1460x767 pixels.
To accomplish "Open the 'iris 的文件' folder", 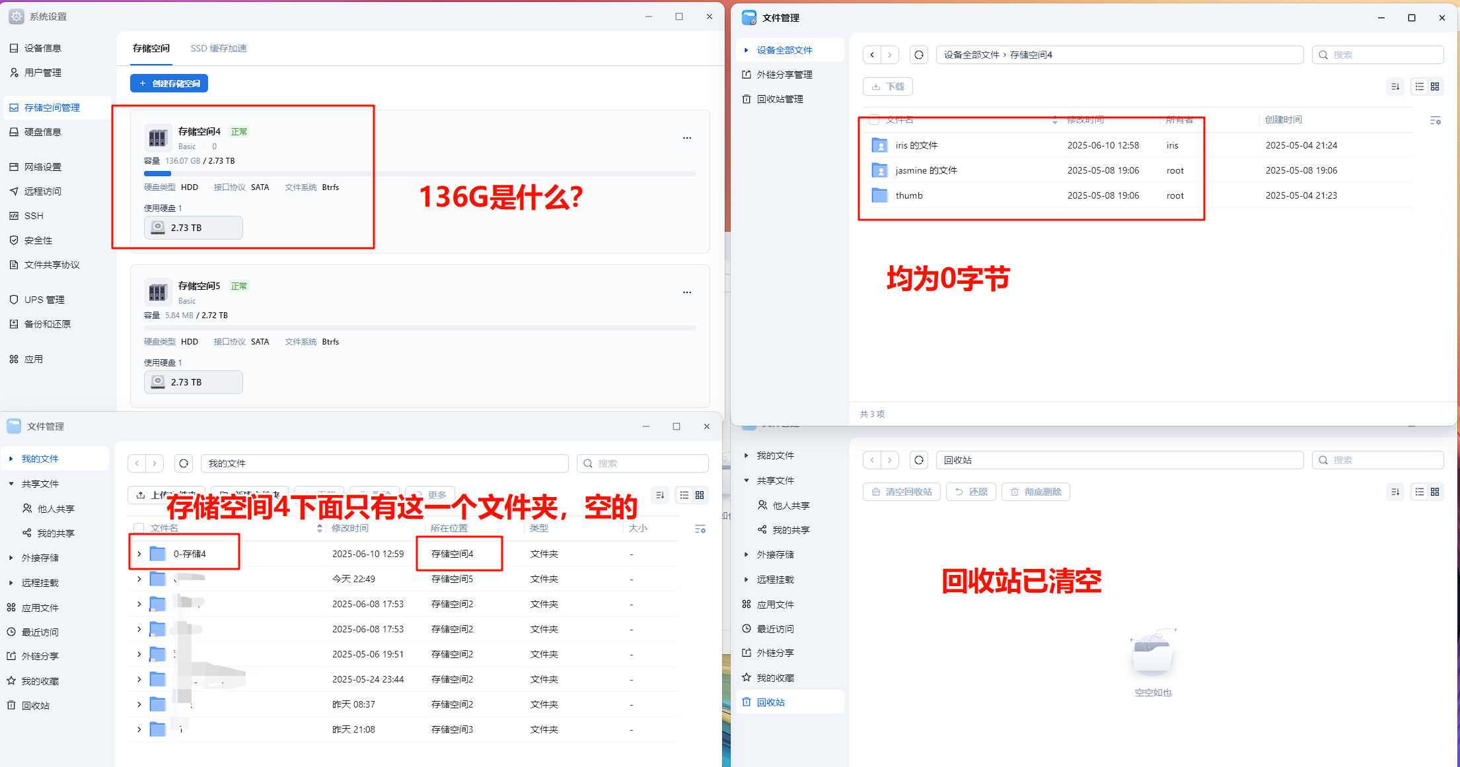I will (916, 145).
